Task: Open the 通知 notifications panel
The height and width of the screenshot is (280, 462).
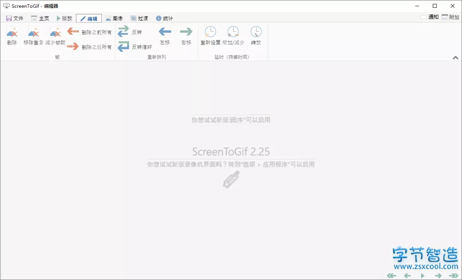Action: [x=429, y=17]
